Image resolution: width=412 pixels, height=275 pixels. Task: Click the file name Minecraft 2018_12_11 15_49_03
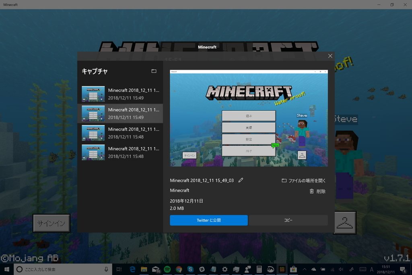(x=202, y=180)
